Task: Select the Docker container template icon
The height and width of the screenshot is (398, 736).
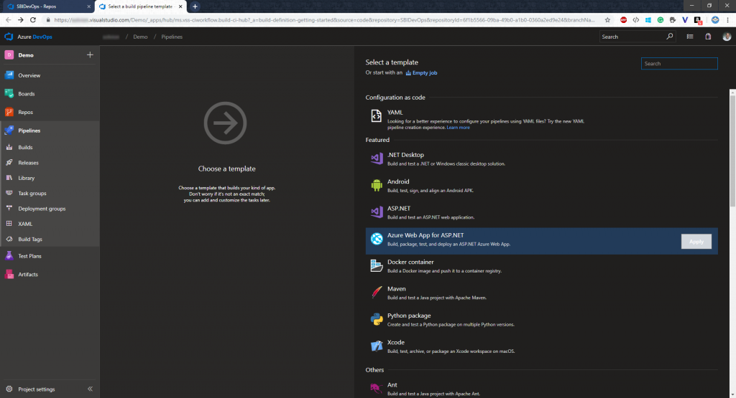Action: coord(377,265)
